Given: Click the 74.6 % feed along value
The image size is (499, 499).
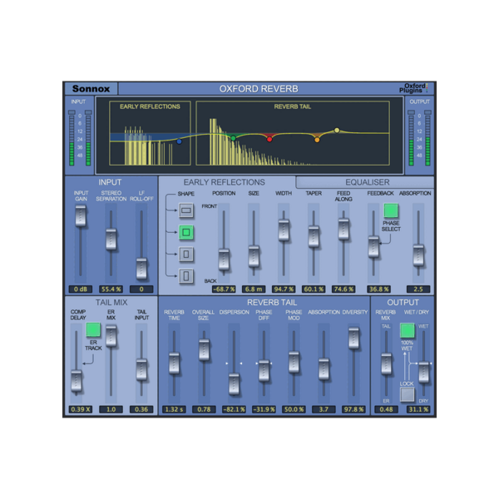Looking at the screenshot, I should (x=343, y=289).
